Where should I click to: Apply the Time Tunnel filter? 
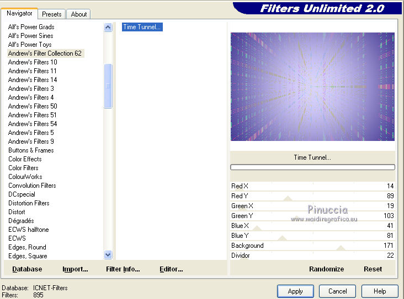click(295, 291)
